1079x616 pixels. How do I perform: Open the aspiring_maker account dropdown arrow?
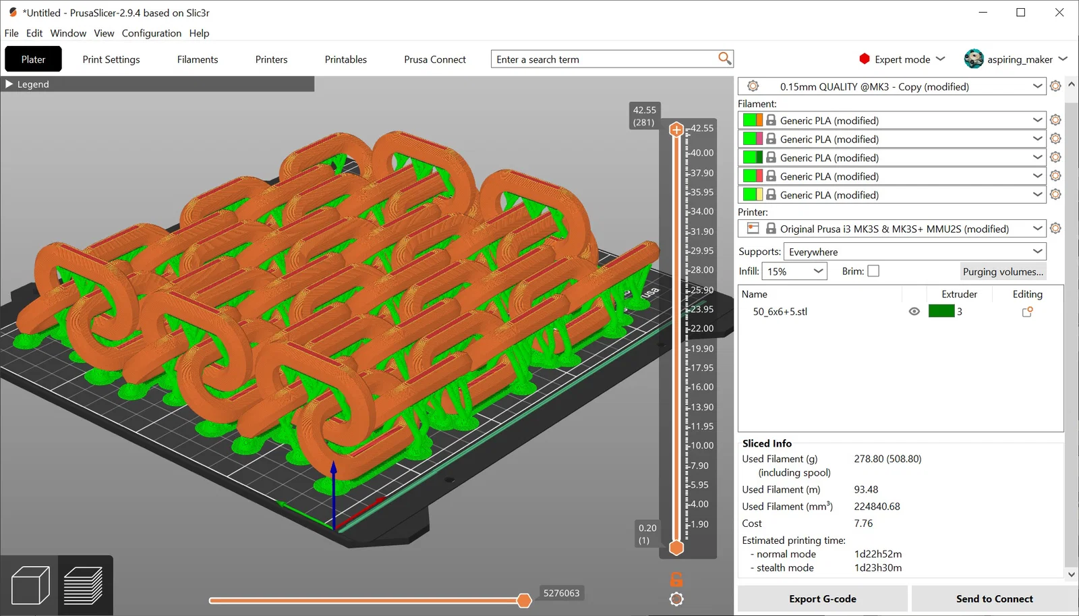click(1063, 59)
